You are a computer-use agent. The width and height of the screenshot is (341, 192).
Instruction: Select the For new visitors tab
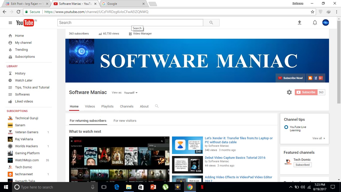coord(125,120)
